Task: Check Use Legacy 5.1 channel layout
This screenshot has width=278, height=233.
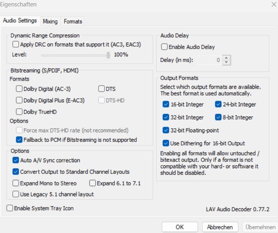Action: coord(16,195)
